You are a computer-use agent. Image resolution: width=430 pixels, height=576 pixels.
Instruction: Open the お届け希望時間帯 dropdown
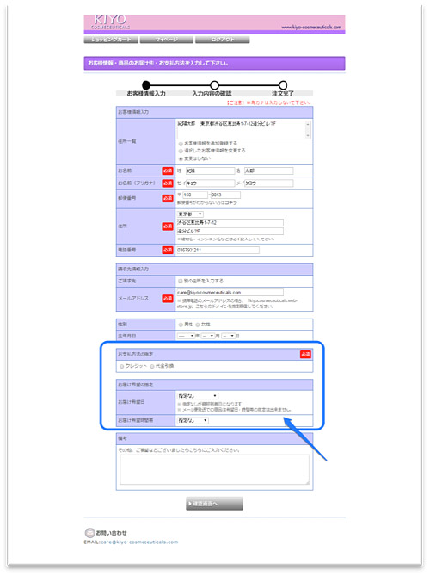[x=193, y=420]
